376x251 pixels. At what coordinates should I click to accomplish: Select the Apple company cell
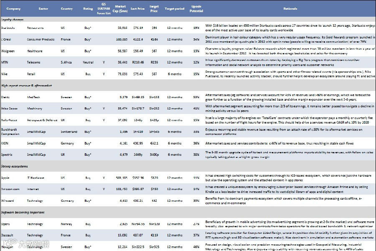tap(5, 178)
